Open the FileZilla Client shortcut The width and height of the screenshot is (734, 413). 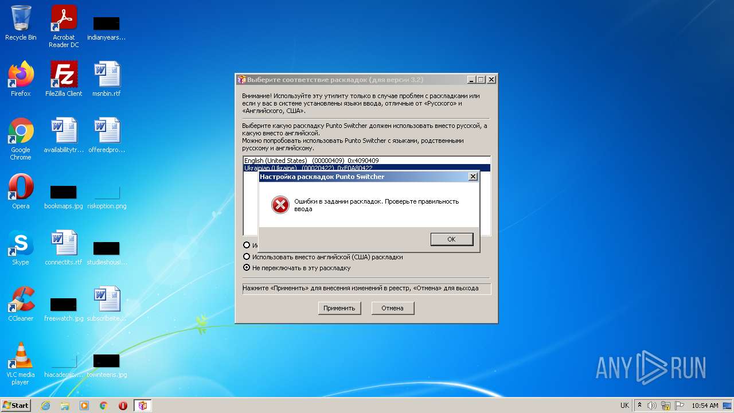[x=64, y=79]
